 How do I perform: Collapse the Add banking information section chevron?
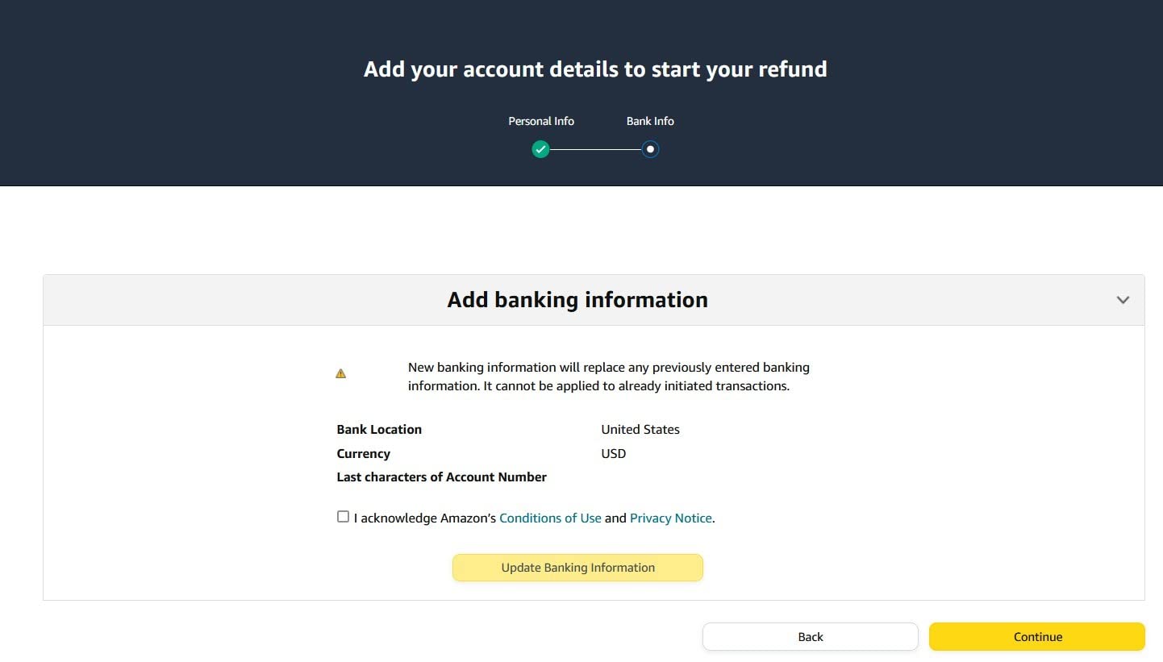pyautogui.click(x=1122, y=300)
